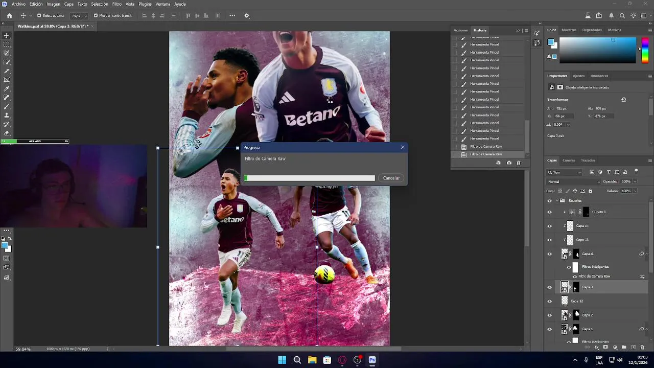The width and height of the screenshot is (654, 368).
Task: Add a layer mask from Capas footer
Action: click(x=605, y=347)
